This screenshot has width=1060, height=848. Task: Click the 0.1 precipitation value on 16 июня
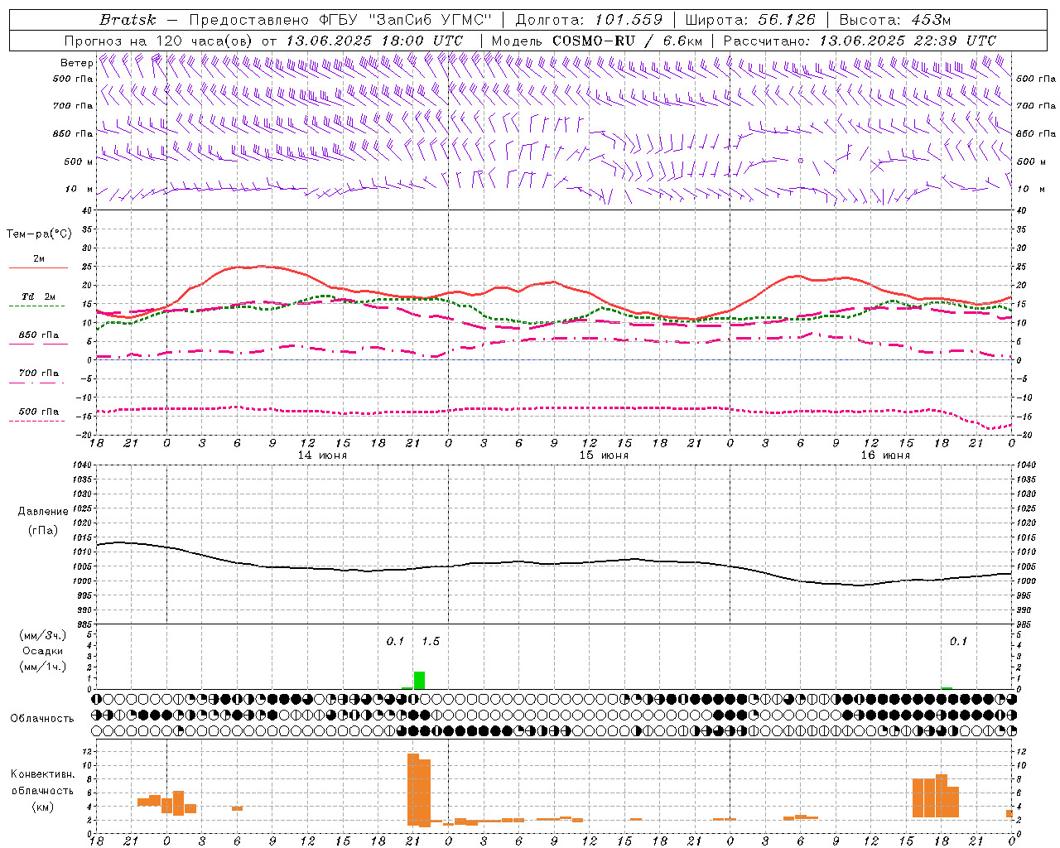(x=958, y=641)
